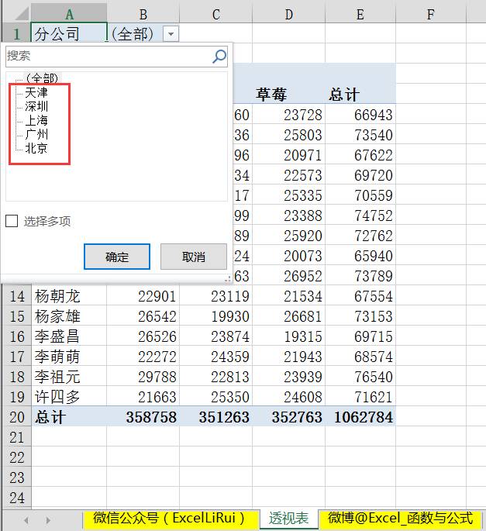Click the cell with value 358758
The height and width of the screenshot is (531, 486).
coord(143,417)
